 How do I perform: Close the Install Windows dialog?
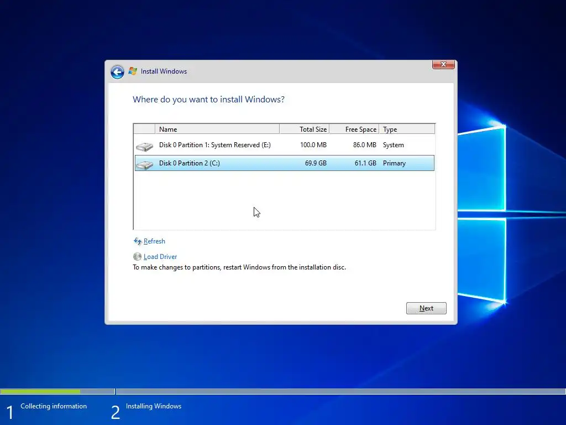[443, 64]
